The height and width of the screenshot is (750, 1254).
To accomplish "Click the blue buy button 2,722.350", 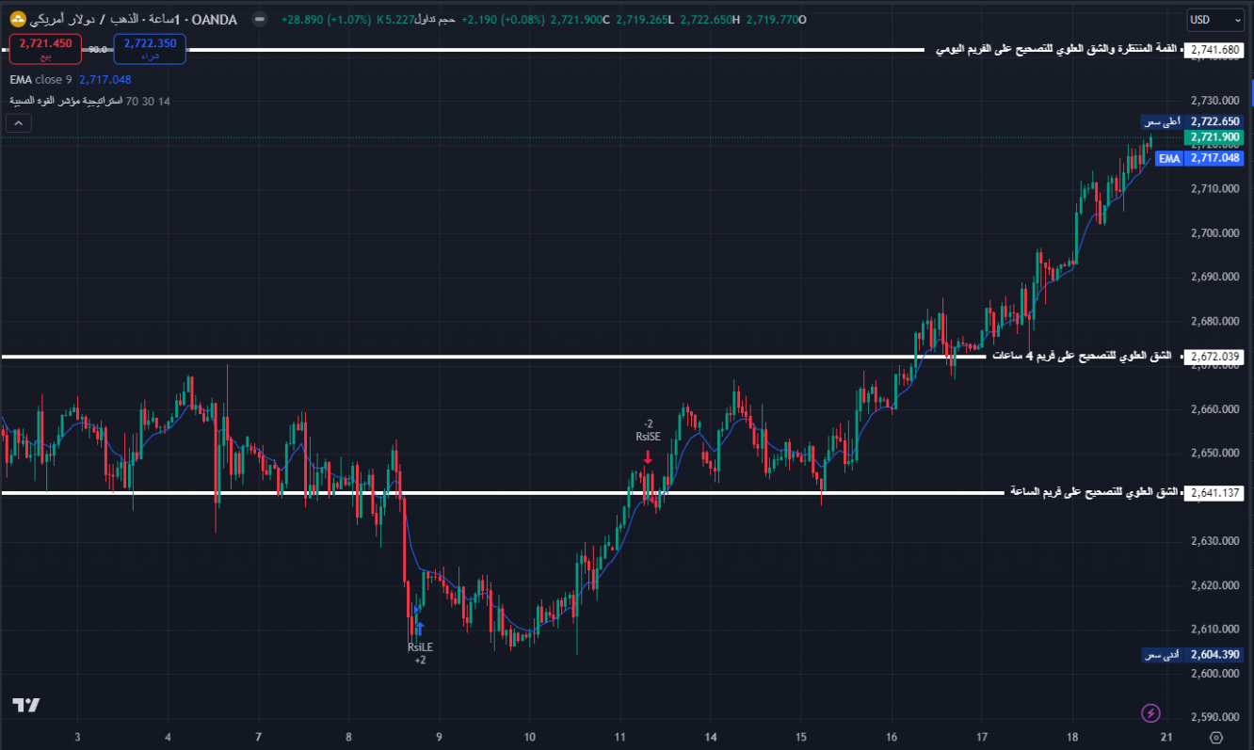I will (x=150, y=48).
